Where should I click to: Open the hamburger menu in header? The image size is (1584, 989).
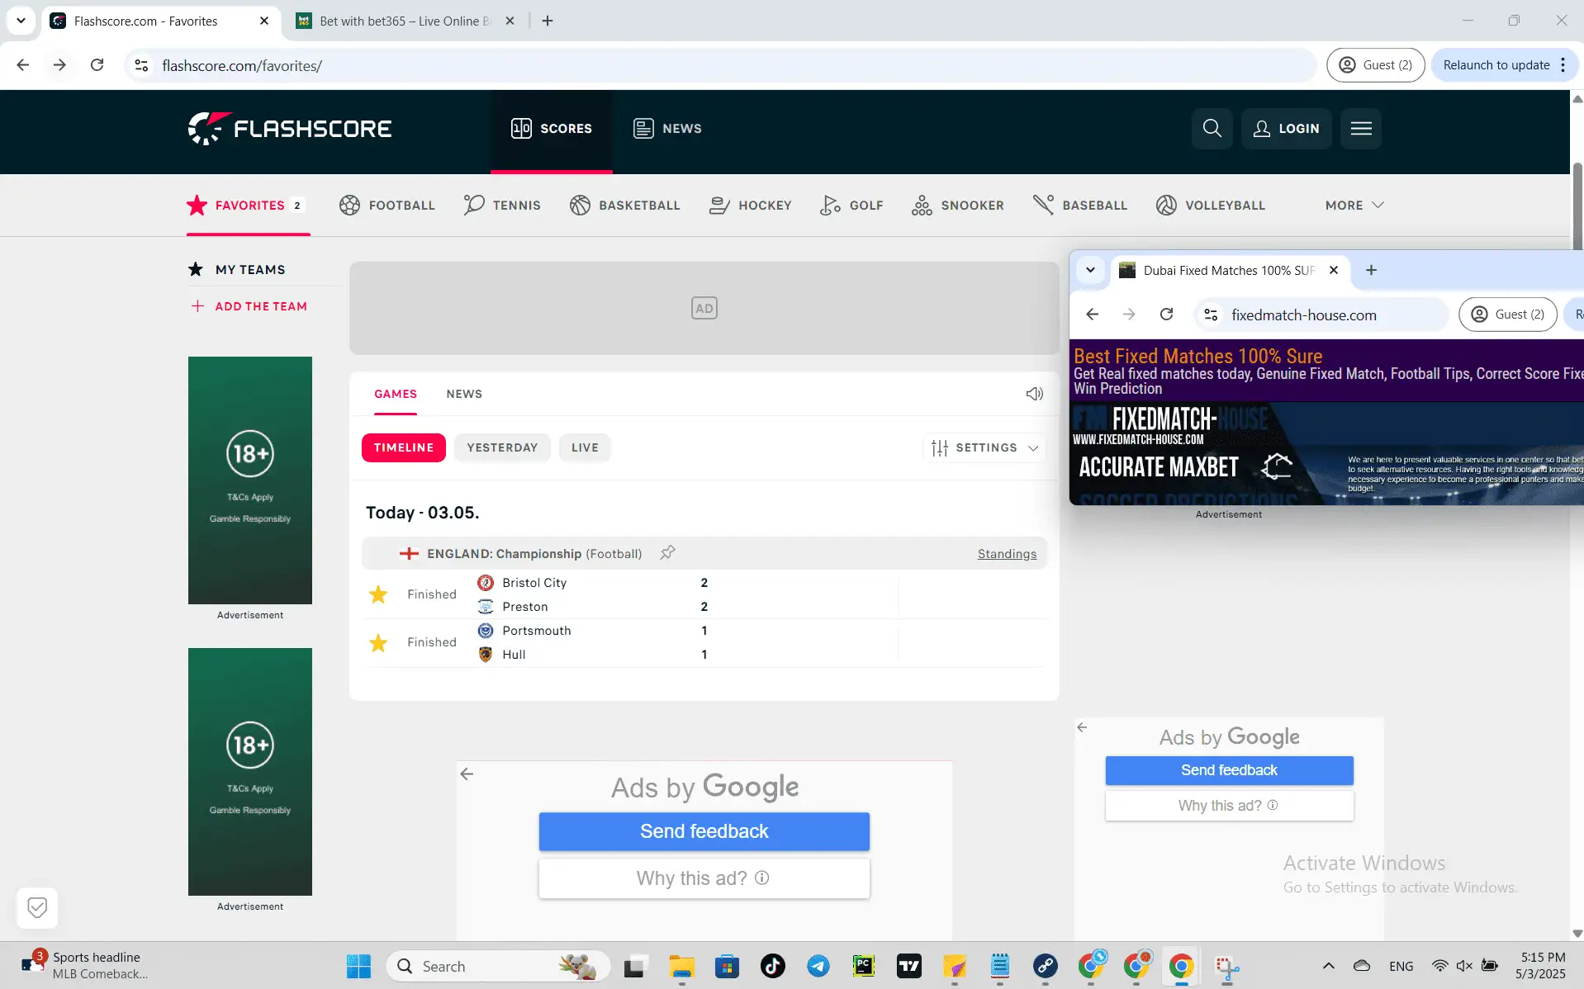click(1360, 128)
